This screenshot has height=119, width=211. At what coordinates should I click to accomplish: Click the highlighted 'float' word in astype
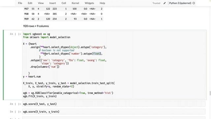[97, 54]
